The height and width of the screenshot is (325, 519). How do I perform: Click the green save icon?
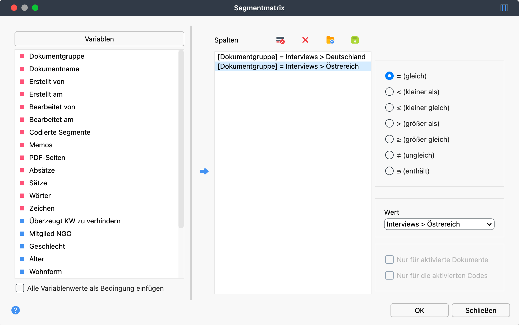[x=355, y=40]
